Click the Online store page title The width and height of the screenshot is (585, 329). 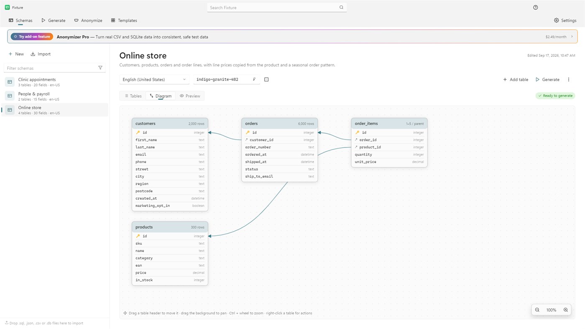pos(143,56)
